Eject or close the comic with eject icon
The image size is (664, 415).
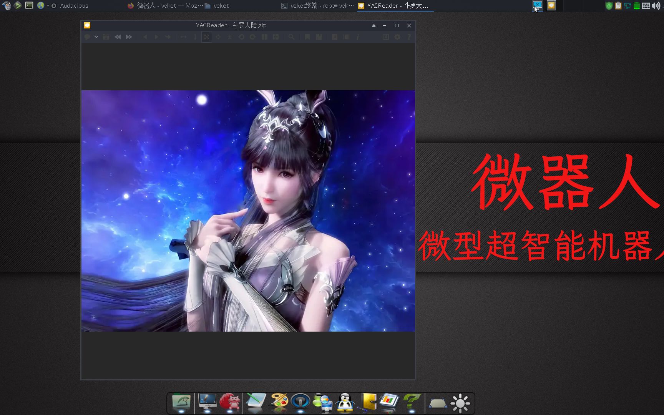(x=373, y=25)
